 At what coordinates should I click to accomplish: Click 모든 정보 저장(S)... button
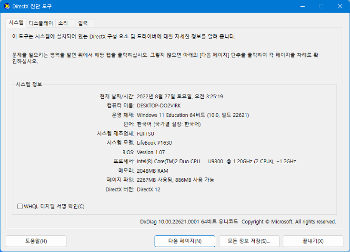(249, 241)
